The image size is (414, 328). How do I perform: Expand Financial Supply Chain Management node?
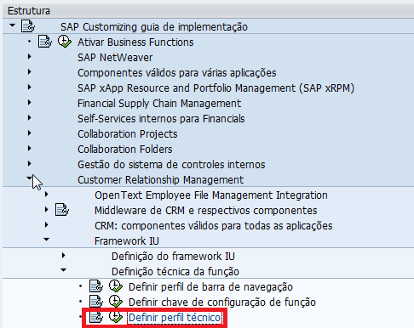pyautogui.click(x=29, y=103)
